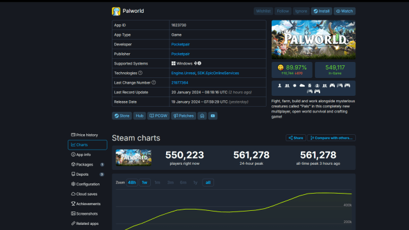The width and height of the screenshot is (409, 230).
Task: Click the Install button
Action: [321, 11]
